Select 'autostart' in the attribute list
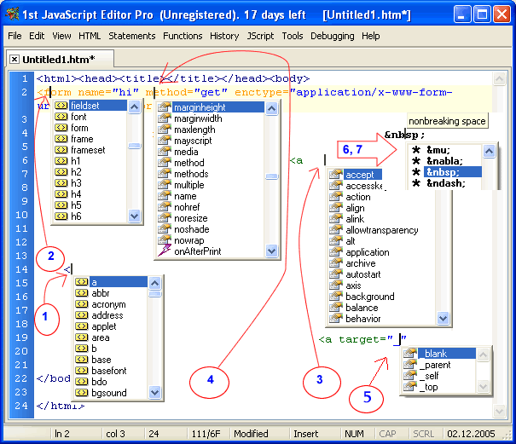 click(363, 274)
